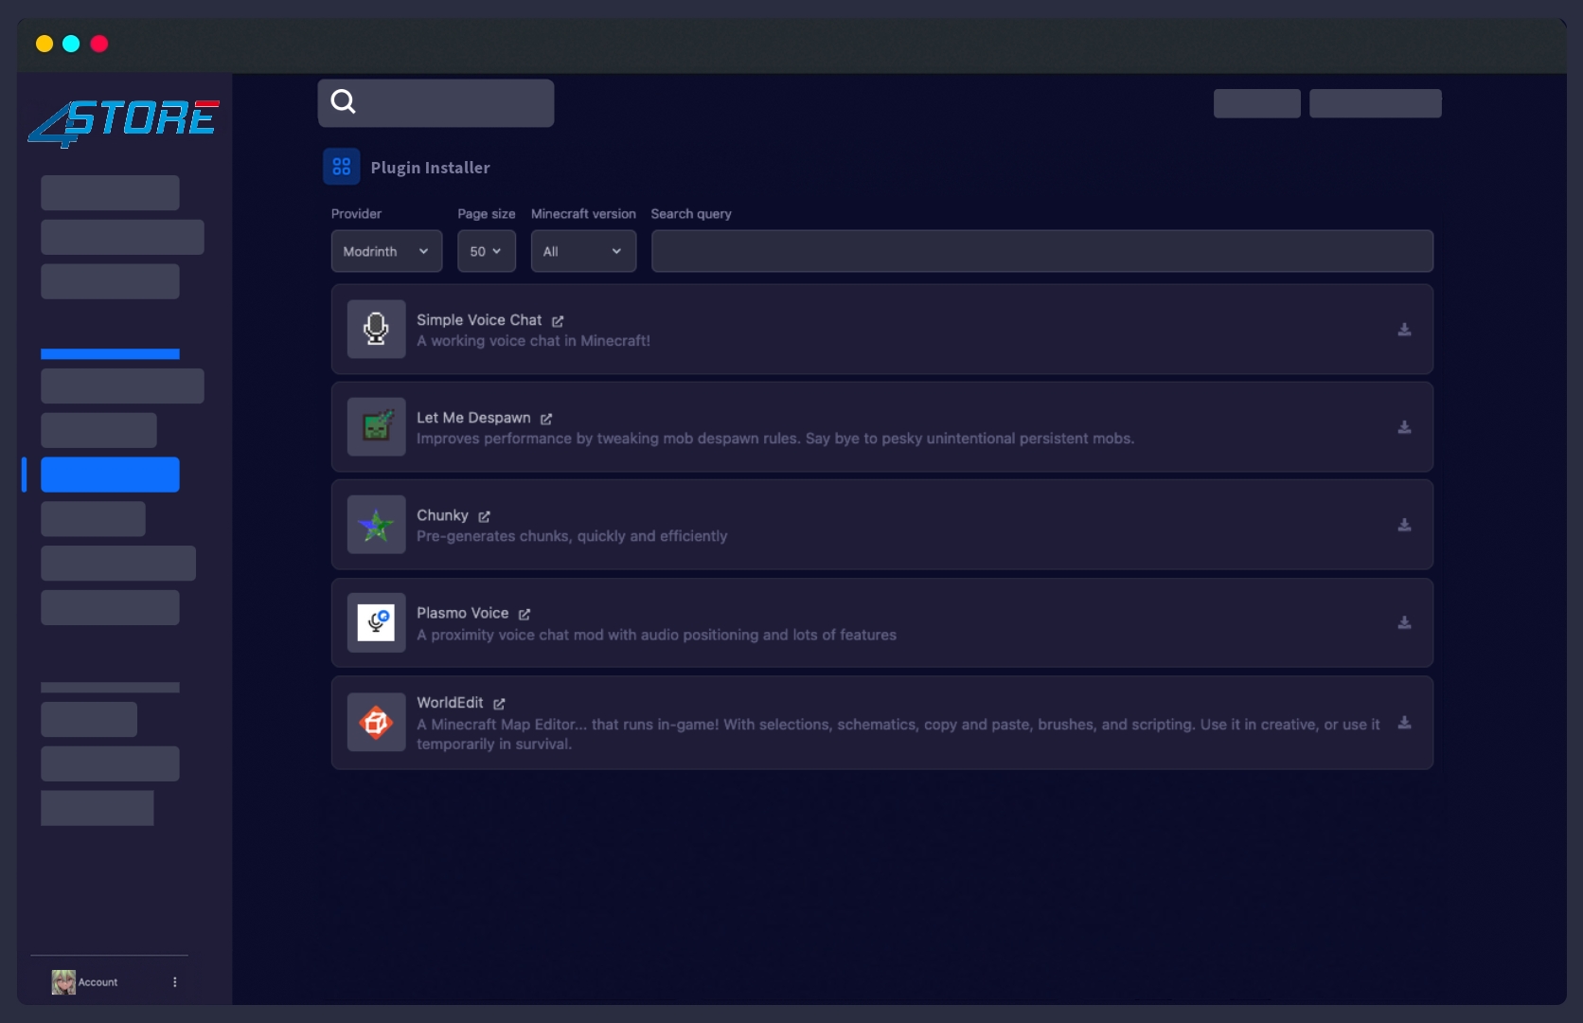This screenshot has width=1583, height=1023.
Task: Open the Minecraft version dropdown showing All
Action: click(583, 251)
